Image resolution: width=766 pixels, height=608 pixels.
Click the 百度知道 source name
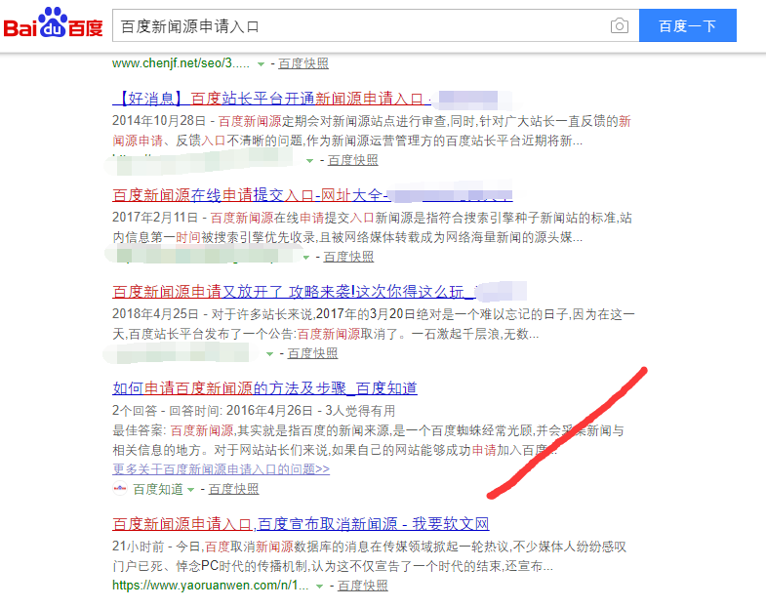click(x=158, y=489)
